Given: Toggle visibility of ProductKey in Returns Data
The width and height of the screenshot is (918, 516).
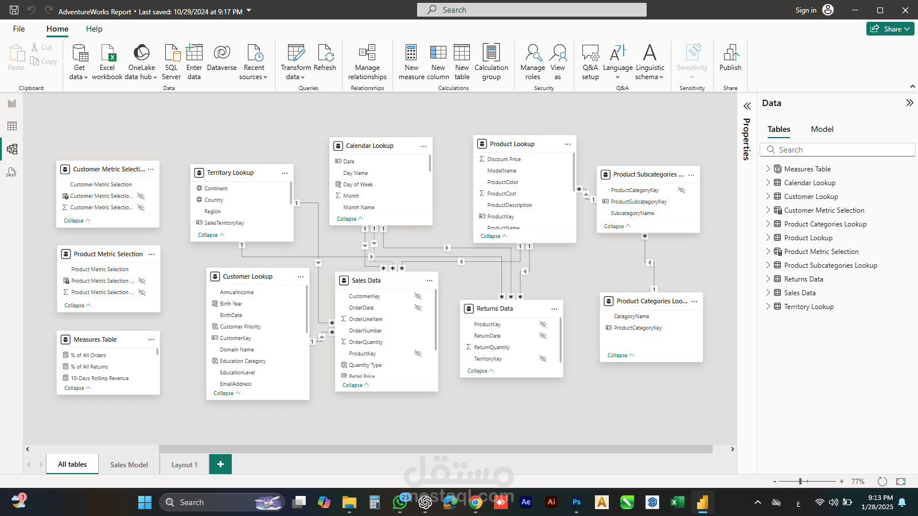Looking at the screenshot, I should pos(543,325).
